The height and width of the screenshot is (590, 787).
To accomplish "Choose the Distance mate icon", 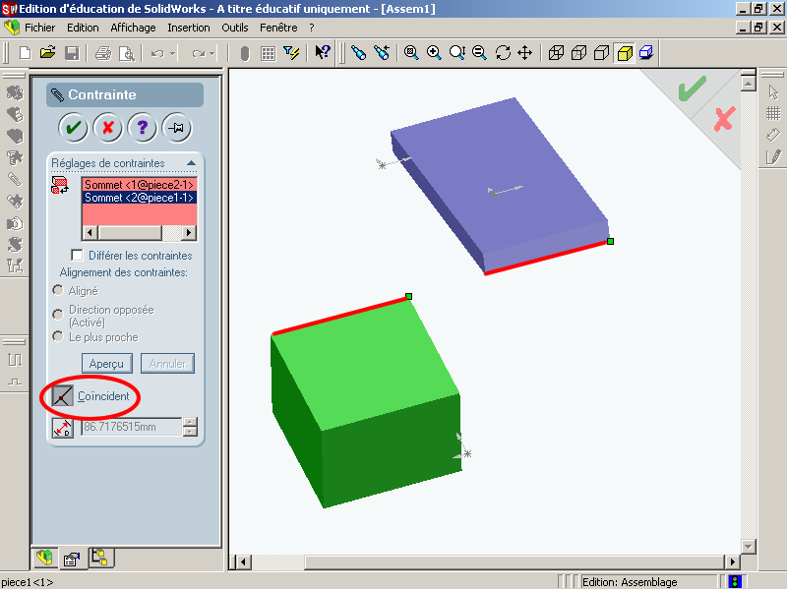I will pyautogui.click(x=63, y=428).
